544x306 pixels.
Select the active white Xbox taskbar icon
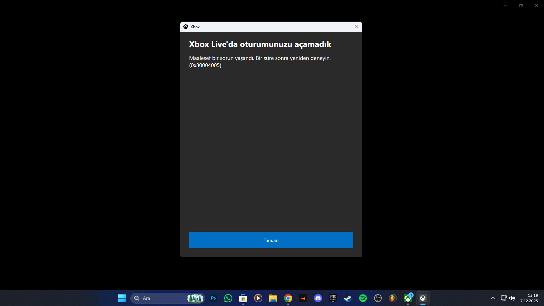pos(423,298)
